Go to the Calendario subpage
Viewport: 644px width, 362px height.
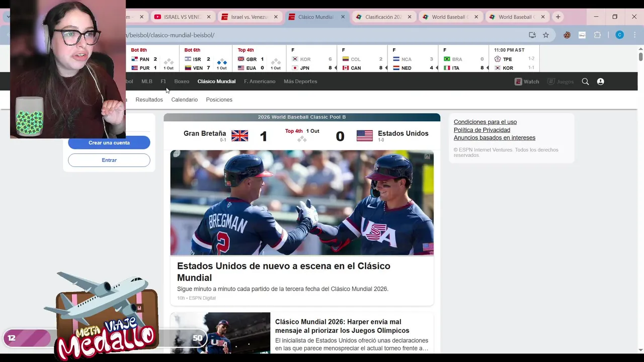pos(184,100)
